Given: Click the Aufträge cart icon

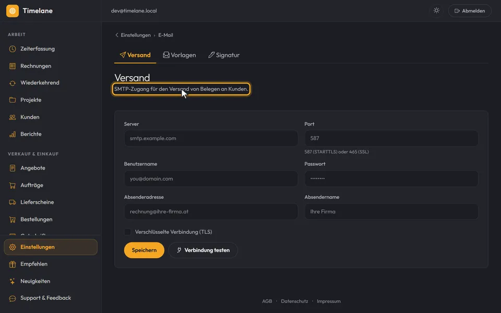Looking at the screenshot, I should click(13, 185).
